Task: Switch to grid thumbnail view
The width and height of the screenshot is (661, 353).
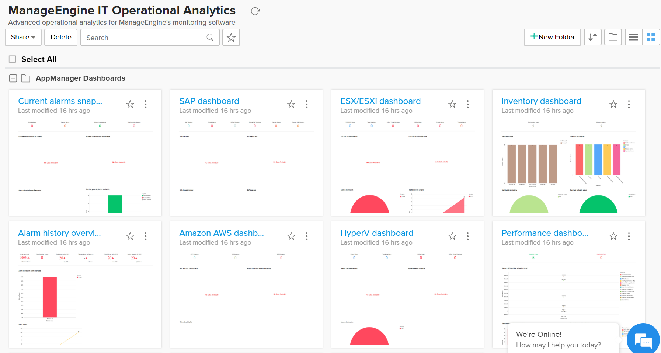Action: [x=651, y=37]
